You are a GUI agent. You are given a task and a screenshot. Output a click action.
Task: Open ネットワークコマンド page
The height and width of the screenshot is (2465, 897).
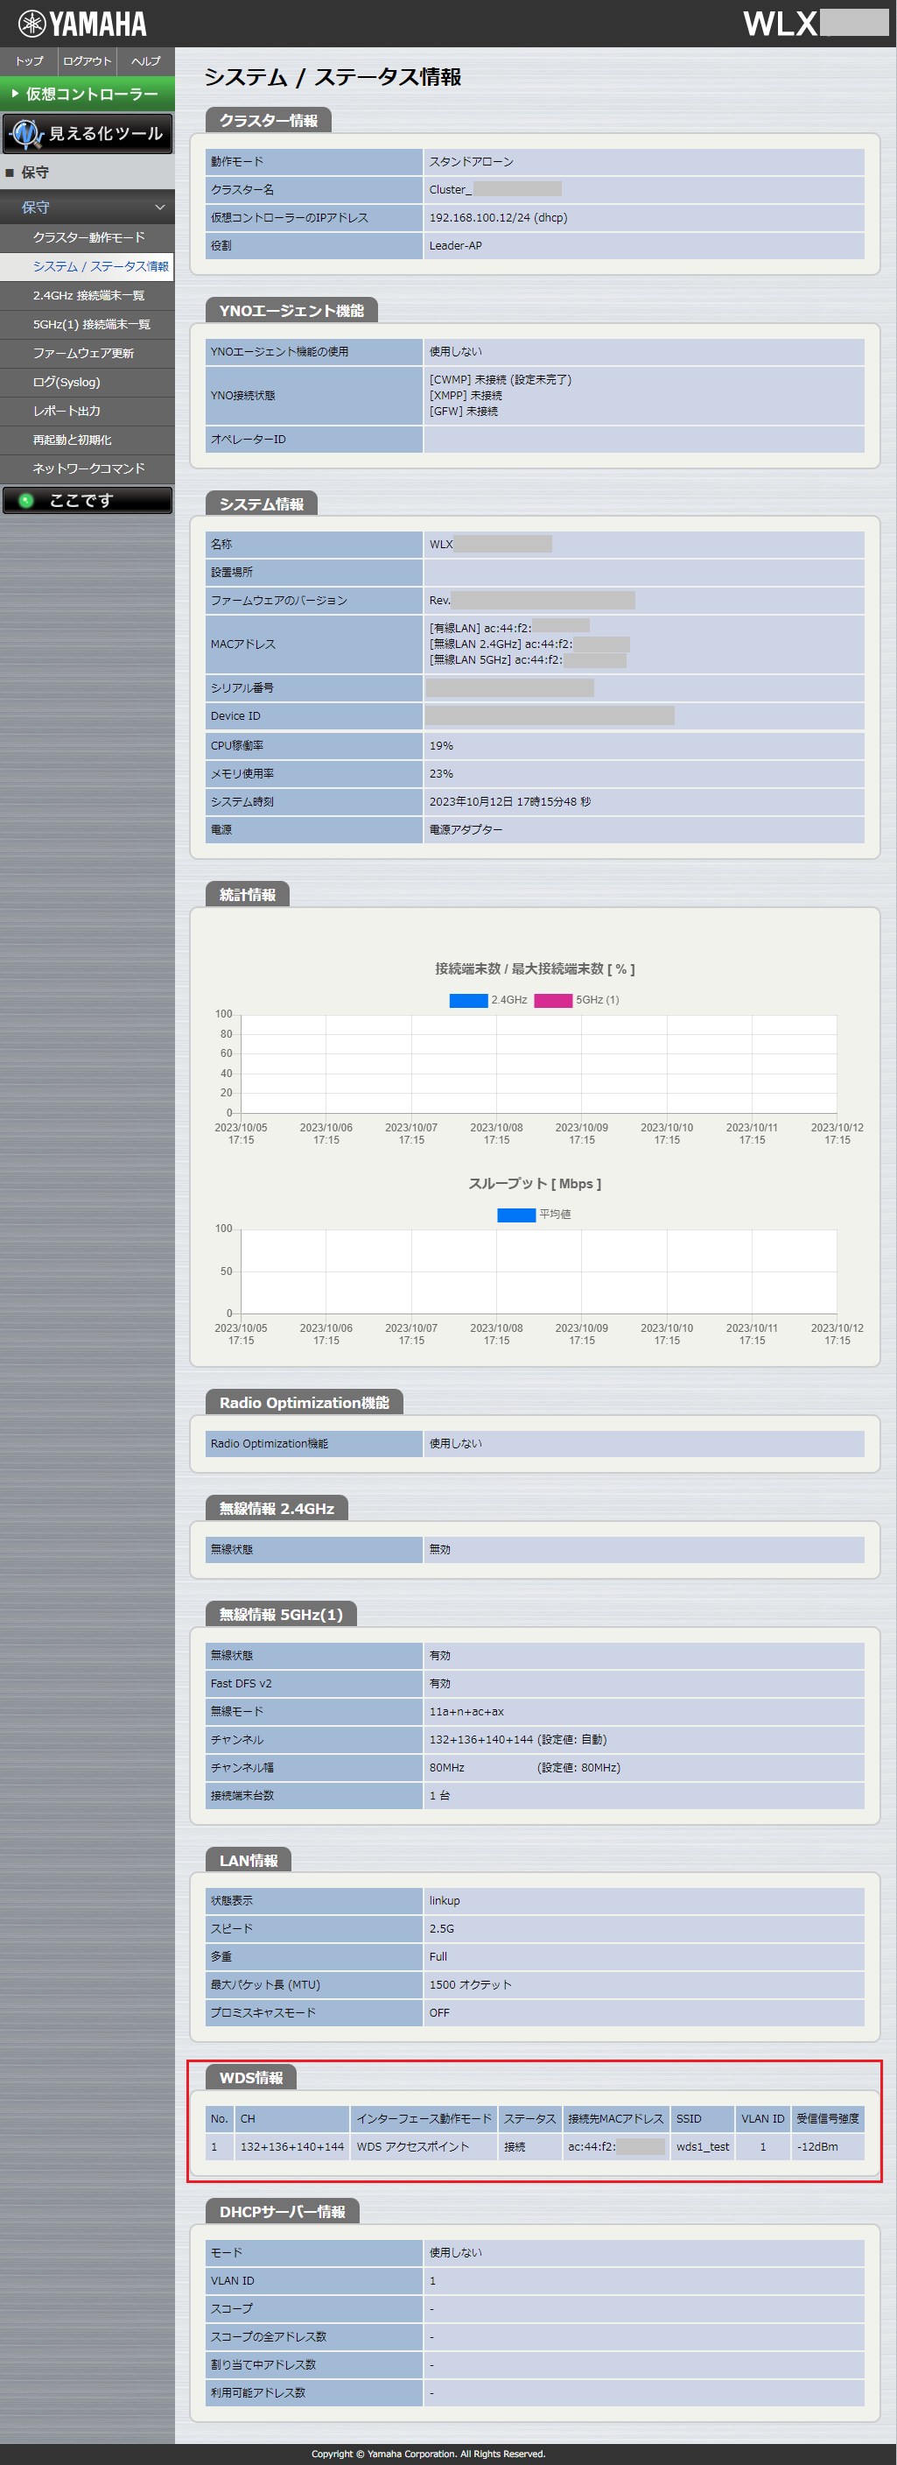point(89,468)
